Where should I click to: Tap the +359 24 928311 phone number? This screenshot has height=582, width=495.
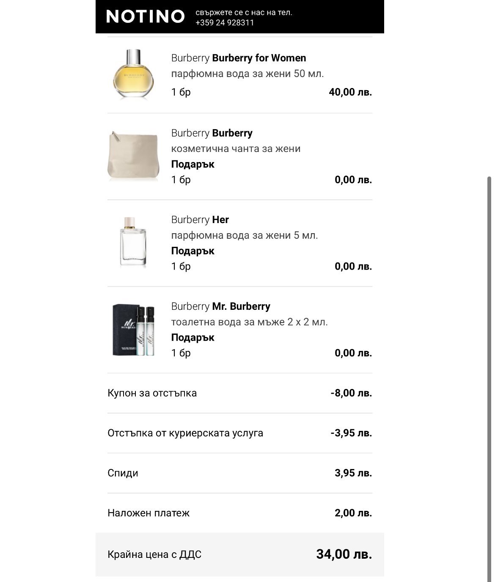(225, 23)
